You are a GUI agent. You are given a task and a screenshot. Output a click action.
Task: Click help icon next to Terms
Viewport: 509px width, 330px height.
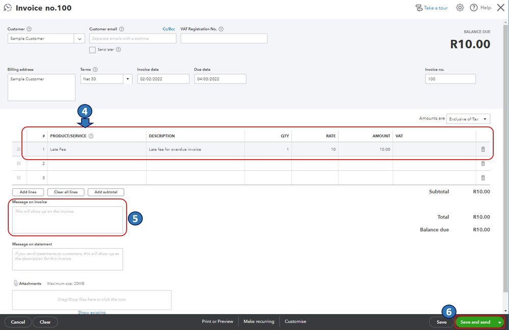[x=95, y=69]
